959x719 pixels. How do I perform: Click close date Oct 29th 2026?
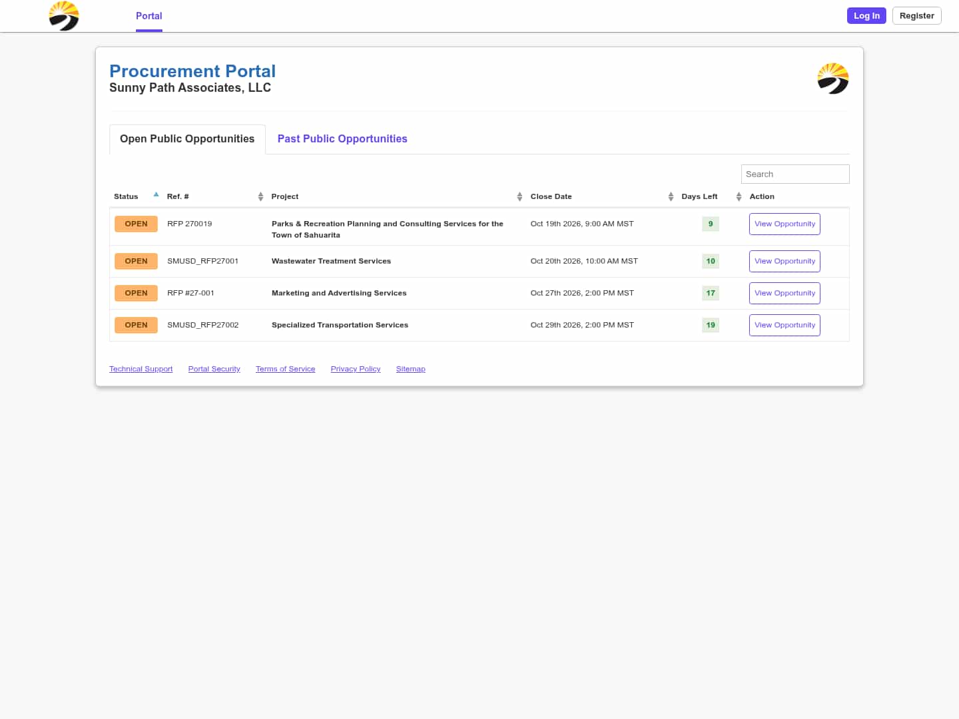582,325
